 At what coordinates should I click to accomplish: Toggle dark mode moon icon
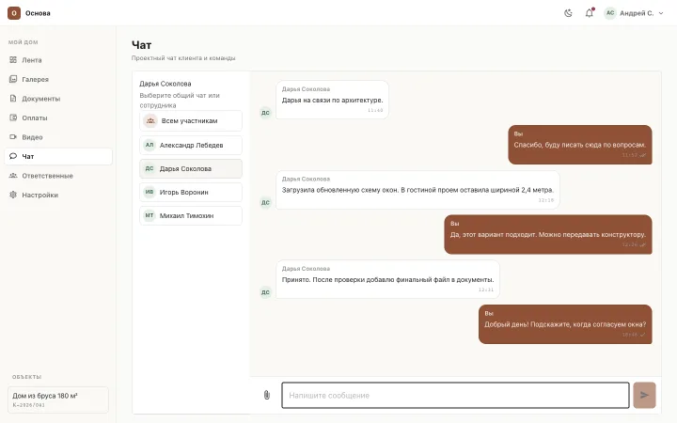coord(568,13)
